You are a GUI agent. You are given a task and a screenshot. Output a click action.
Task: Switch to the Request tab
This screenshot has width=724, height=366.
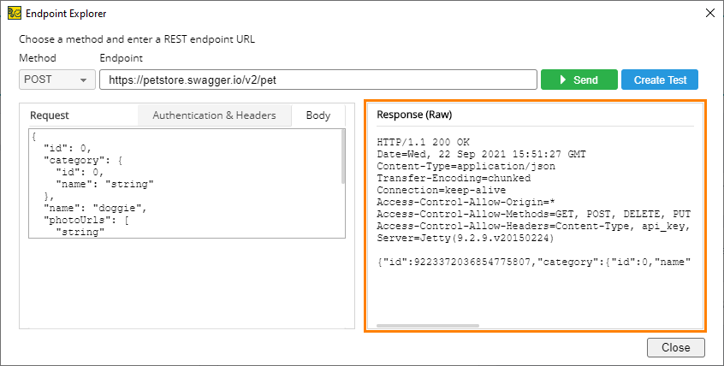[x=50, y=115]
